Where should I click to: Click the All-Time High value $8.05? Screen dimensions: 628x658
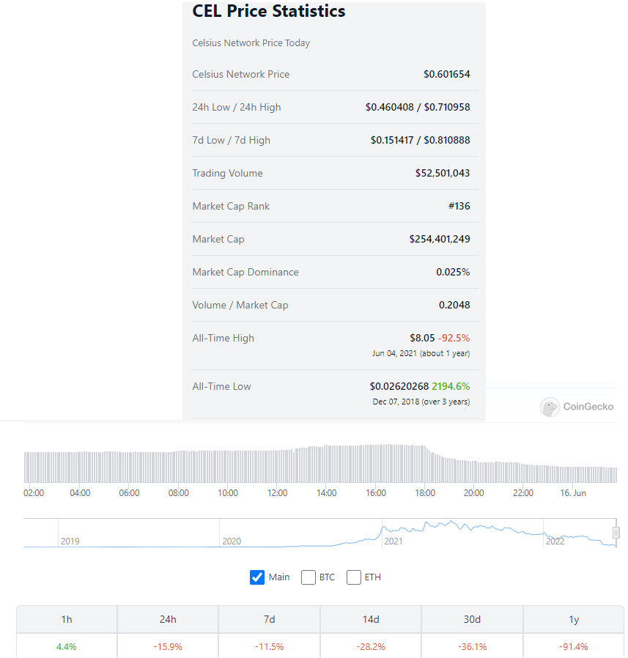click(422, 339)
